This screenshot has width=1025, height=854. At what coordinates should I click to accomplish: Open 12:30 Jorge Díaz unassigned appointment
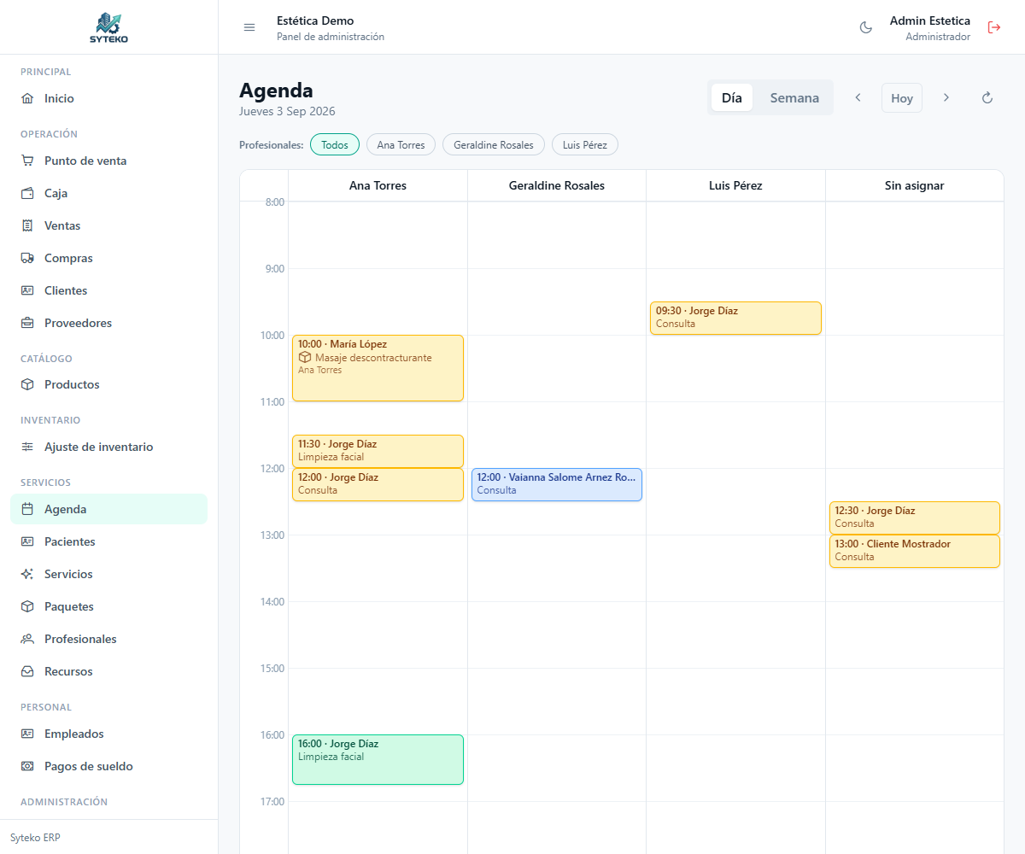[x=915, y=518]
